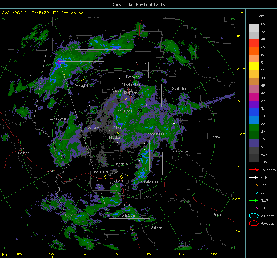This screenshot has height=258, width=277.
Task: Click the Innisfail city label
Action: tap(124, 111)
